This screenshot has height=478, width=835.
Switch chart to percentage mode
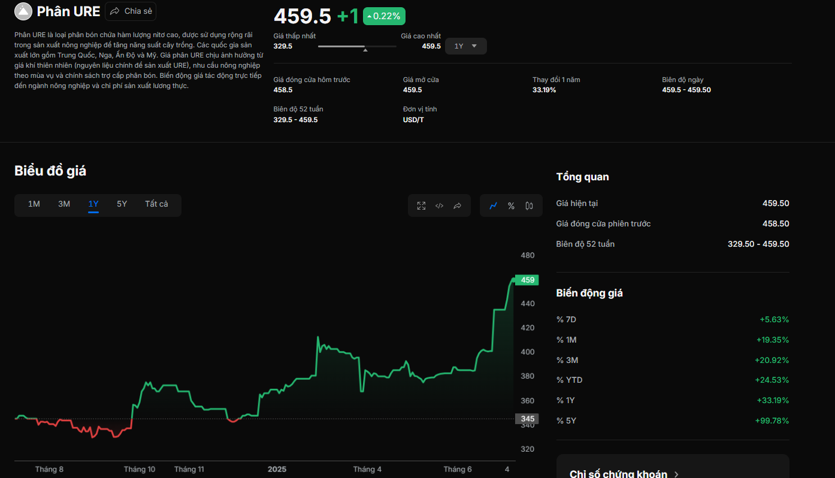[x=511, y=205]
